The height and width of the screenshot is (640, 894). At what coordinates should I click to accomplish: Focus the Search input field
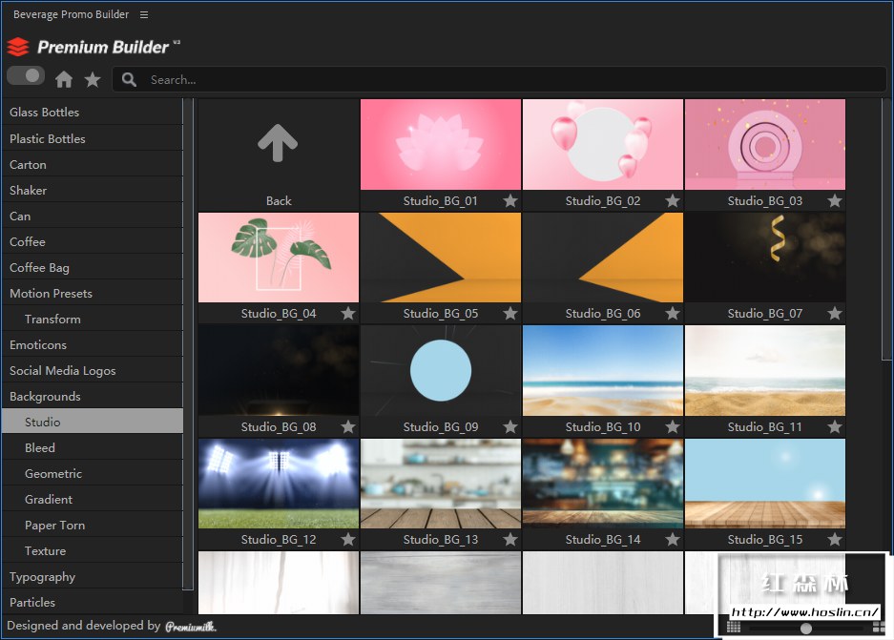coord(499,80)
